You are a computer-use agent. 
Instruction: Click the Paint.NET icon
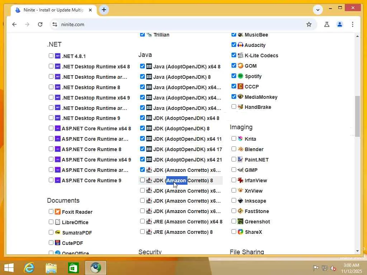click(x=240, y=159)
